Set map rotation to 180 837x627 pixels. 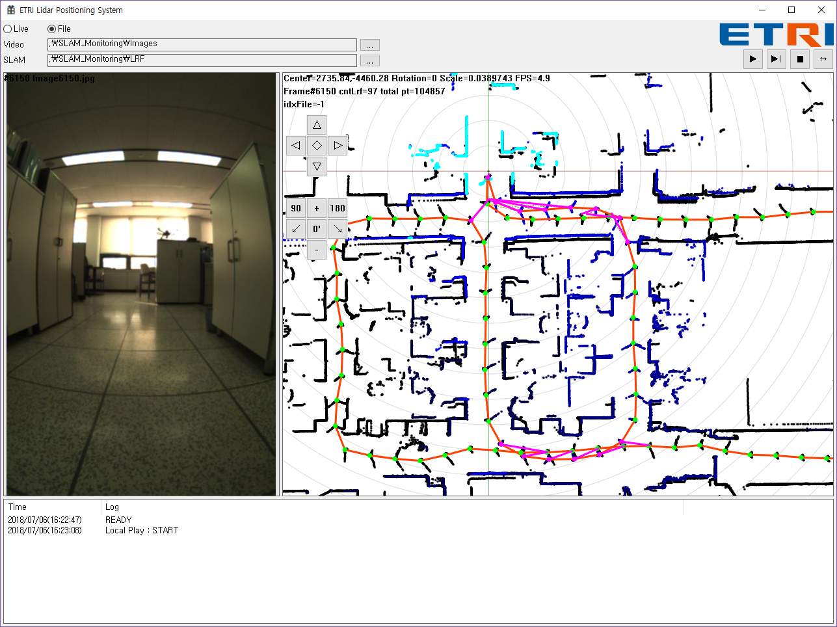click(x=338, y=208)
